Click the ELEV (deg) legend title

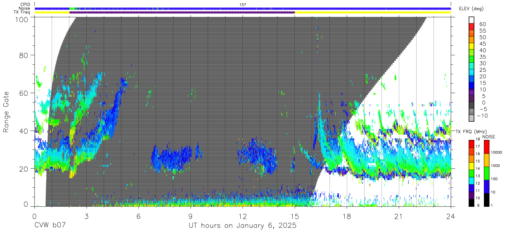pyautogui.click(x=471, y=9)
